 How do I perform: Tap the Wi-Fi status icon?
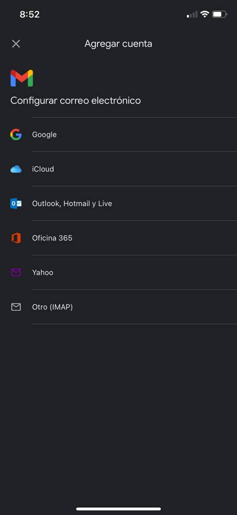click(205, 14)
